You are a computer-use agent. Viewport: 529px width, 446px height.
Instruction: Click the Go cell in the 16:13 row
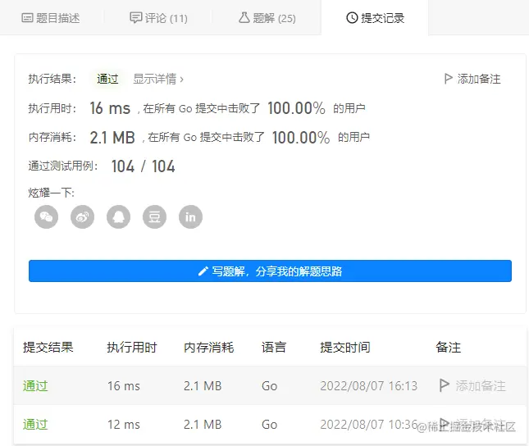(270, 385)
